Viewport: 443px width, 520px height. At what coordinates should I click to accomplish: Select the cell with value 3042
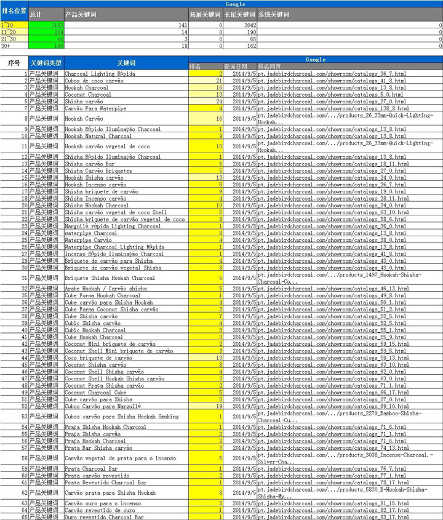pyautogui.click(x=240, y=25)
